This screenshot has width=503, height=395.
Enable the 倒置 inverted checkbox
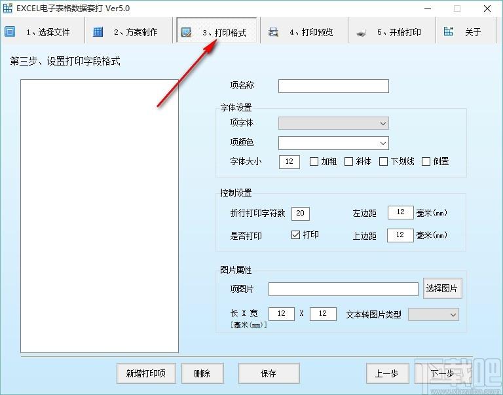pos(426,161)
